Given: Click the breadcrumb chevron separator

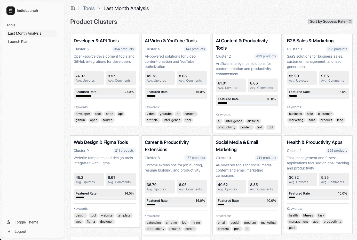Looking at the screenshot, I should 99,8.
